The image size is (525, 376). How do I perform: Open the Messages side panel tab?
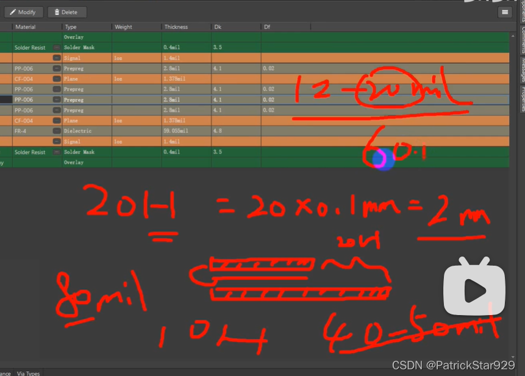523,70
